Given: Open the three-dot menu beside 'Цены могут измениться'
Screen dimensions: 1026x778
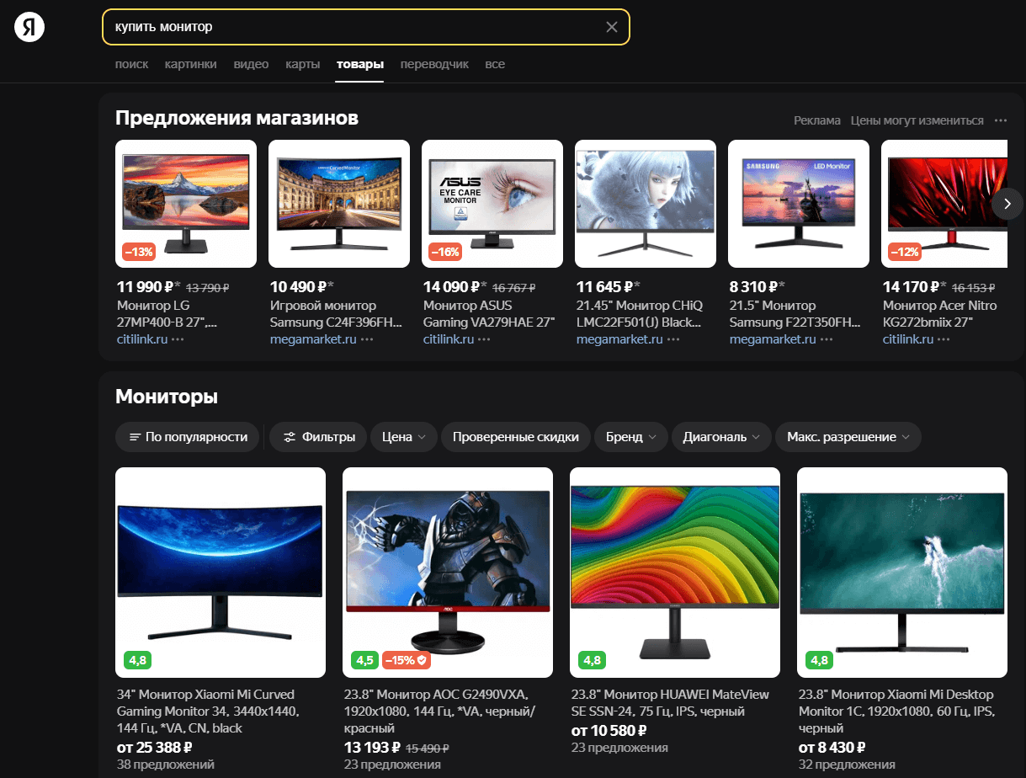Looking at the screenshot, I should pyautogui.click(x=1000, y=120).
